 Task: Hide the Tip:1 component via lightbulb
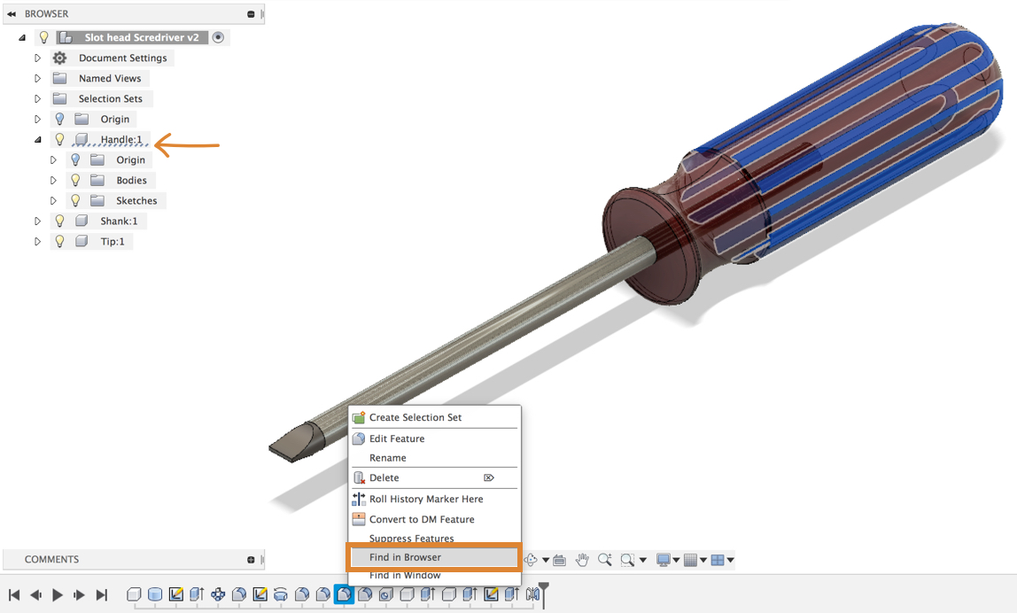[59, 241]
